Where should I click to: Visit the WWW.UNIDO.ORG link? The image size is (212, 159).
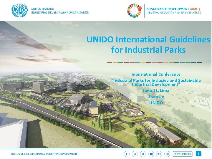click(x=183, y=154)
